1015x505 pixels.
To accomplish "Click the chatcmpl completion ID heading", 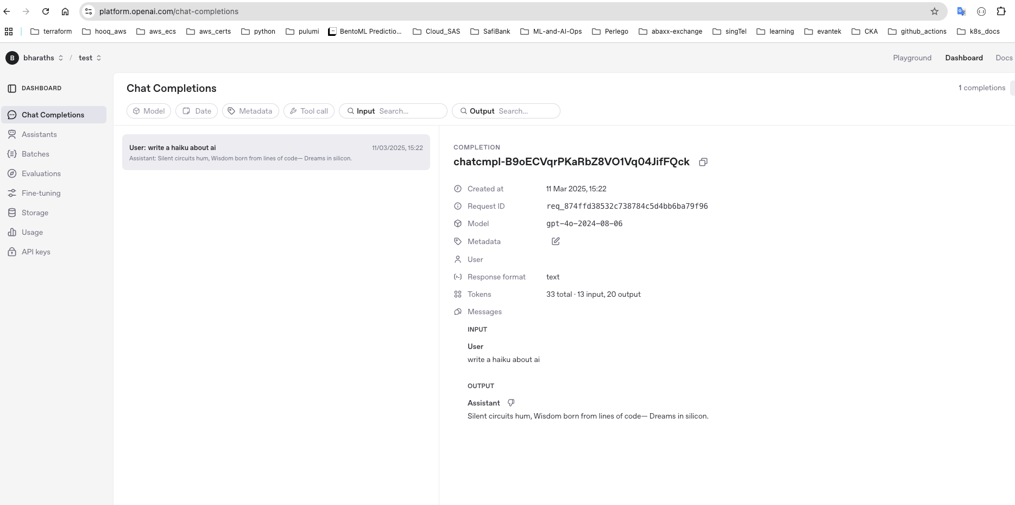I will (571, 162).
